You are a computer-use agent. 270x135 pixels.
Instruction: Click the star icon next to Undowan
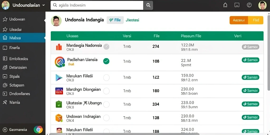[x=5, y=19]
